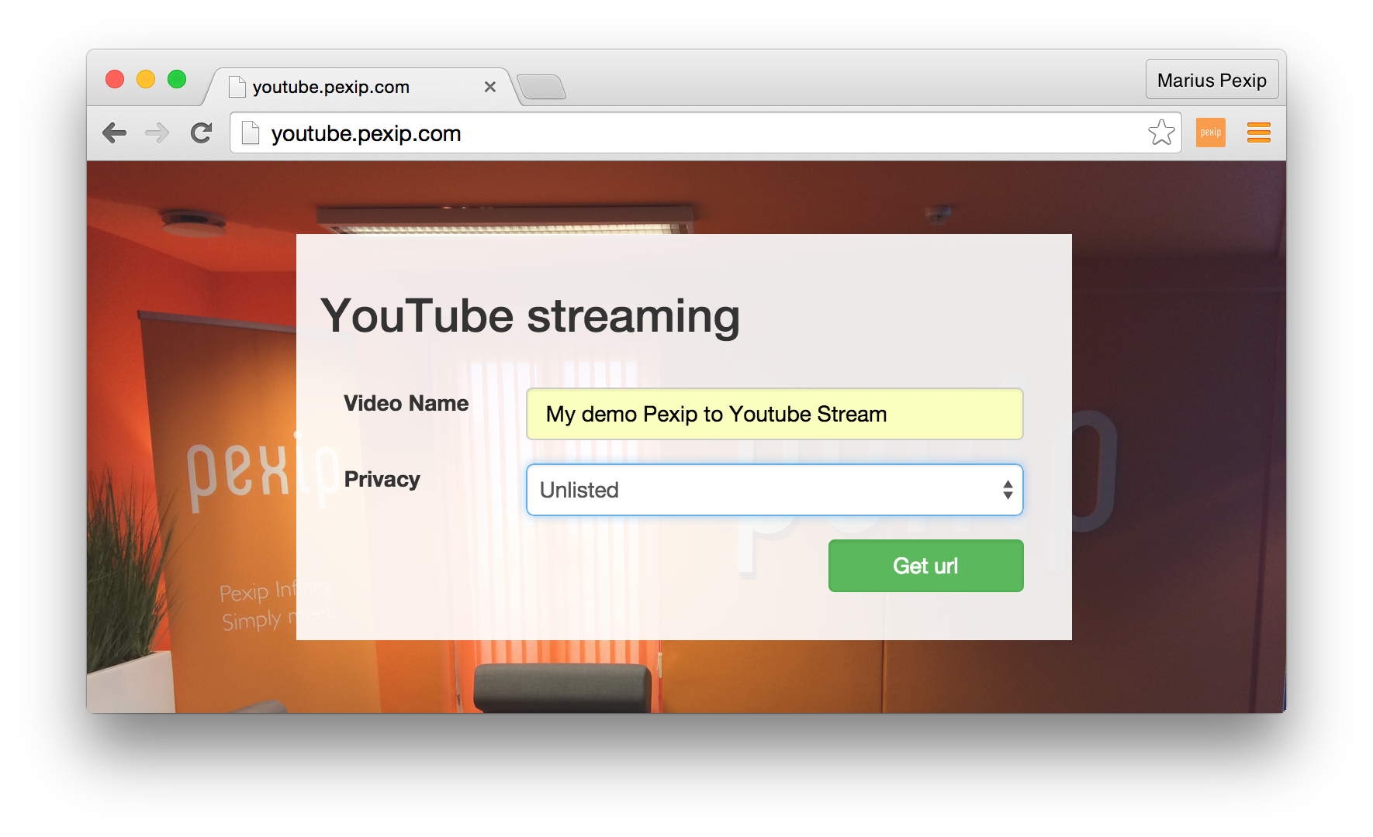Click the Privacy field label
Screen dimensions: 1373x837
382,479
